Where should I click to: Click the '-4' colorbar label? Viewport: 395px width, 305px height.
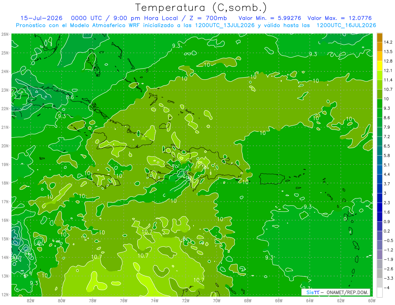(387, 288)
